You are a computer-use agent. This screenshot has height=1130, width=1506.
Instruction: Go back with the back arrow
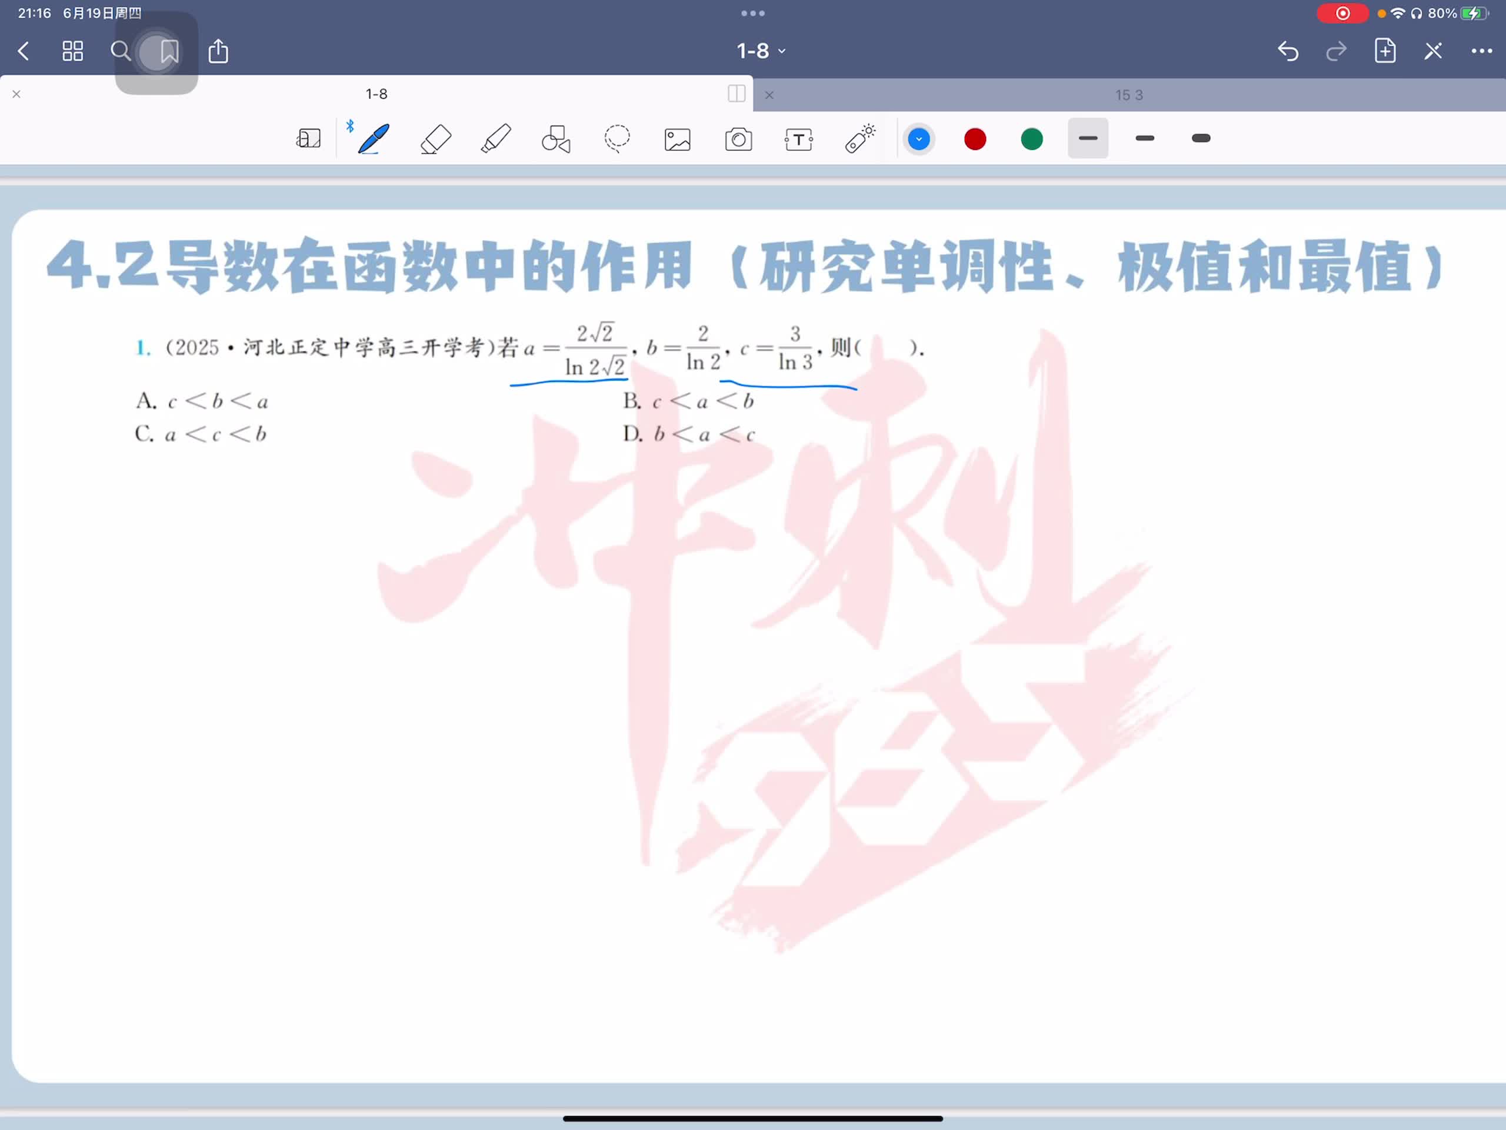pyautogui.click(x=24, y=51)
